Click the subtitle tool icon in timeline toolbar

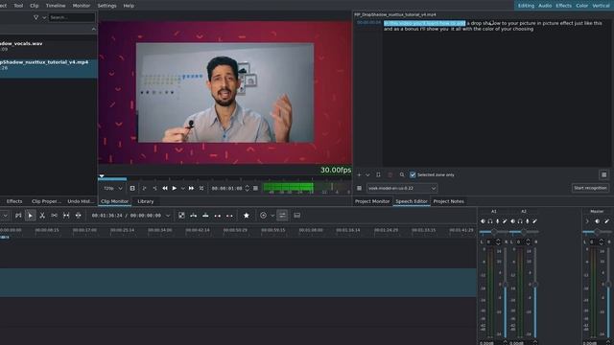point(297,216)
